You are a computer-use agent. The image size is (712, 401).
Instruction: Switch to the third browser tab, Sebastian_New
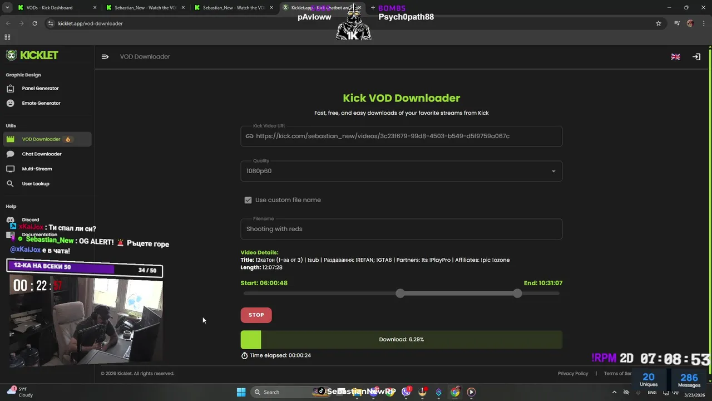coord(234,8)
